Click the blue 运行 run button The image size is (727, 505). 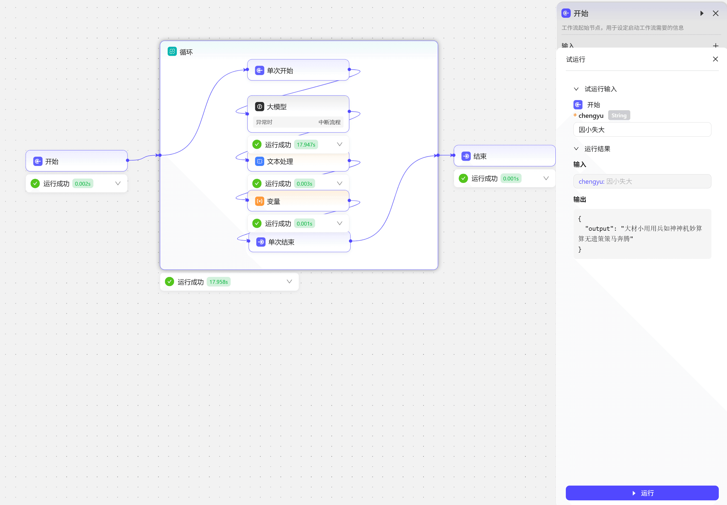[642, 493]
